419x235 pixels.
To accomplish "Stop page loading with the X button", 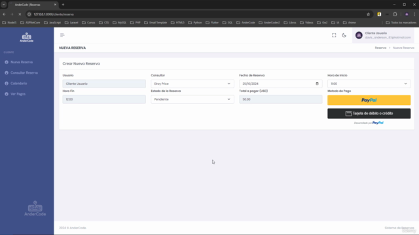I will (x=20, y=14).
